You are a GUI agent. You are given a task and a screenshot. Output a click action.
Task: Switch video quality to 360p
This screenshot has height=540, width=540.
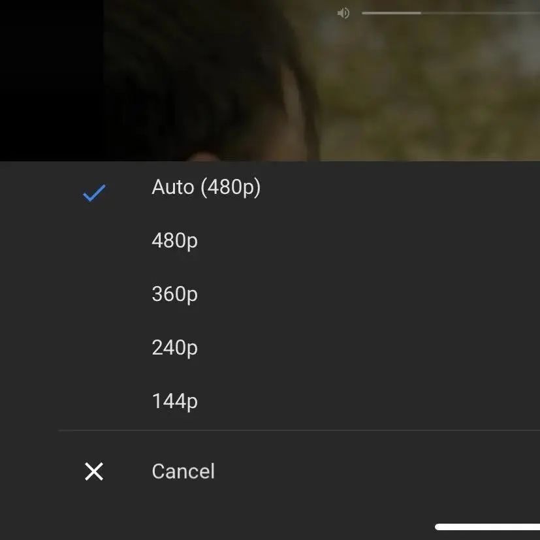174,294
